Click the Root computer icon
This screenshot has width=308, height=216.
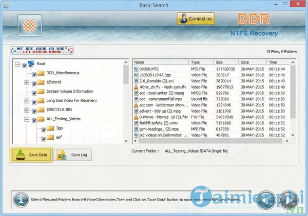click(x=31, y=64)
